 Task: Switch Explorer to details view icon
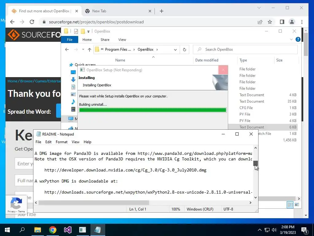290,204
